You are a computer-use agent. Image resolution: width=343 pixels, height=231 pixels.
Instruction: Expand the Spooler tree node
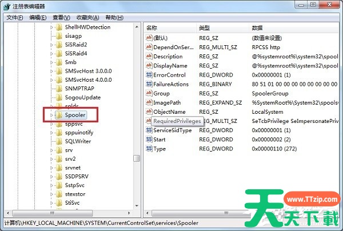click(51, 115)
